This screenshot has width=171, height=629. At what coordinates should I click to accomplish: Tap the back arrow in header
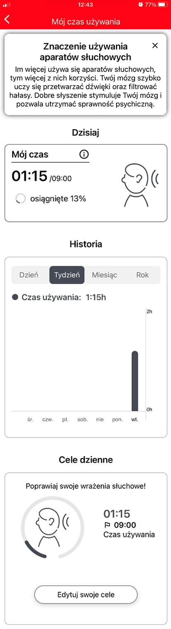pos(7,19)
